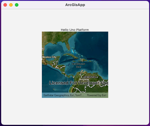Viewport: 150px width, 126px height.
Task: Click the ArcGisApp window title
Action: tap(75, 5)
